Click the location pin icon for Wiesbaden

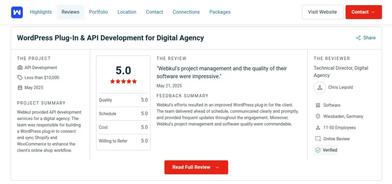click(x=318, y=116)
